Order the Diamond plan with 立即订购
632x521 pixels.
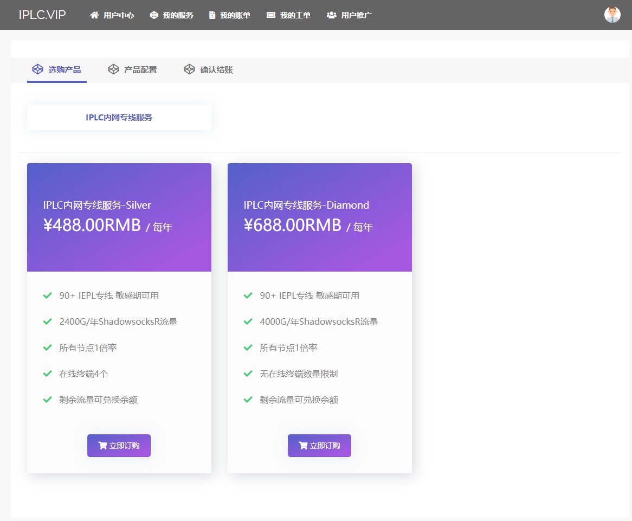(x=319, y=446)
